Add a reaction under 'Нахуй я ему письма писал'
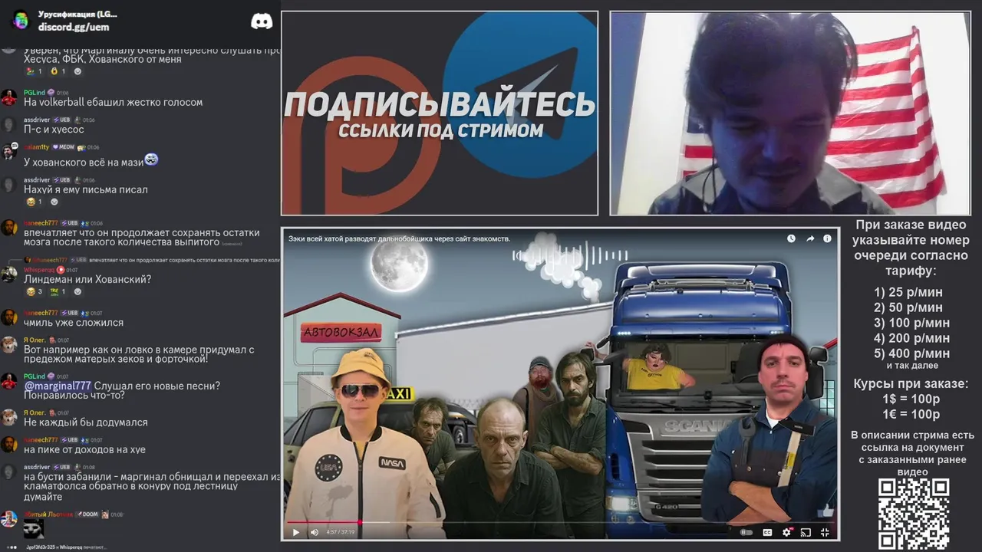 (x=54, y=202)
